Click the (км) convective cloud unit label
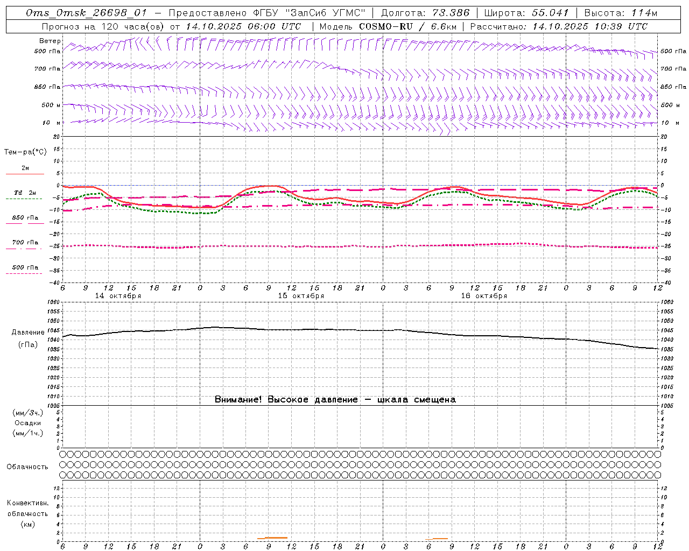This screenshot has height=551, width=689. click(x=27, y=524)
